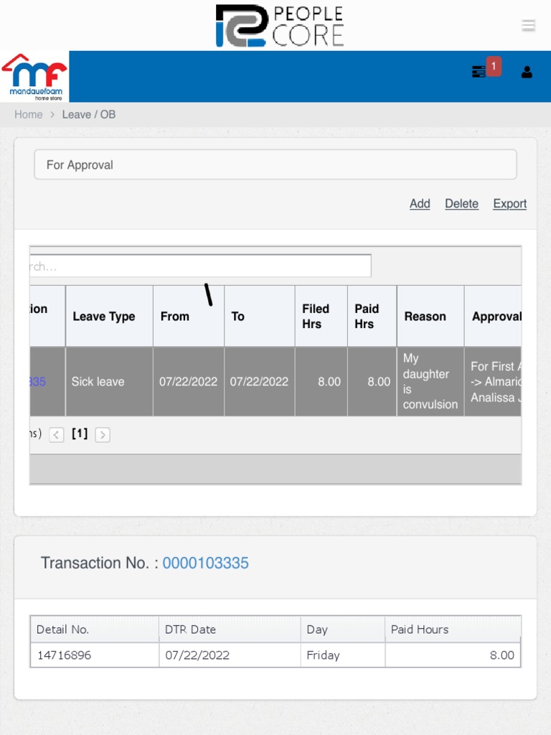Open the transaction link ending in 335
The width and height of the screenshot is (551, 735).
[x=38, y=382]
